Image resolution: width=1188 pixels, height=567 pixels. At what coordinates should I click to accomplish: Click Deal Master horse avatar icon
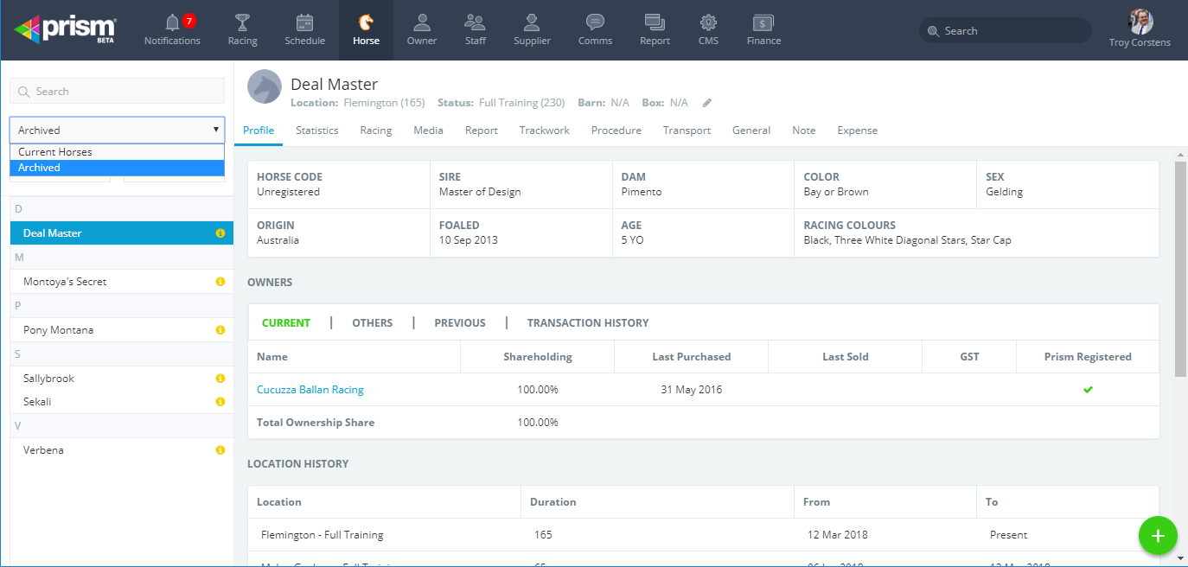click(x=264, y=86)
